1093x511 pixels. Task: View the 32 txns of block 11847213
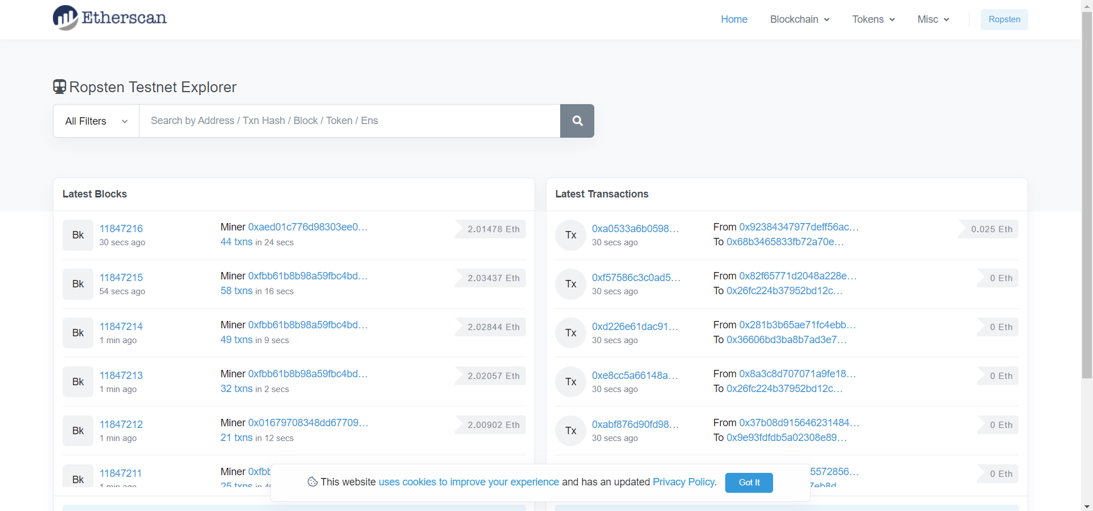click(236, 389)
